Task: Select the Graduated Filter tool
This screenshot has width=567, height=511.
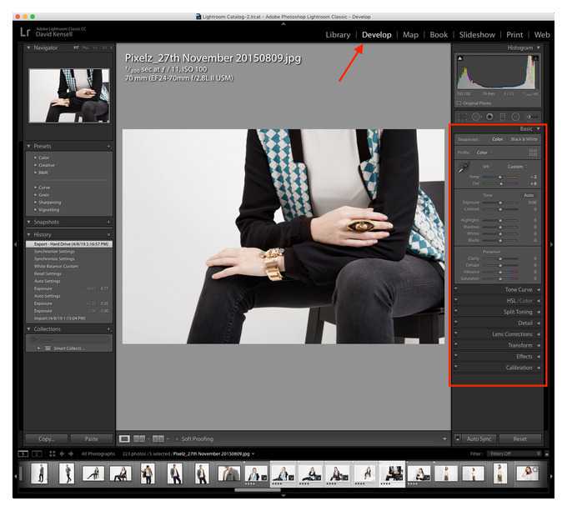Action: click(x=503, y=117)
